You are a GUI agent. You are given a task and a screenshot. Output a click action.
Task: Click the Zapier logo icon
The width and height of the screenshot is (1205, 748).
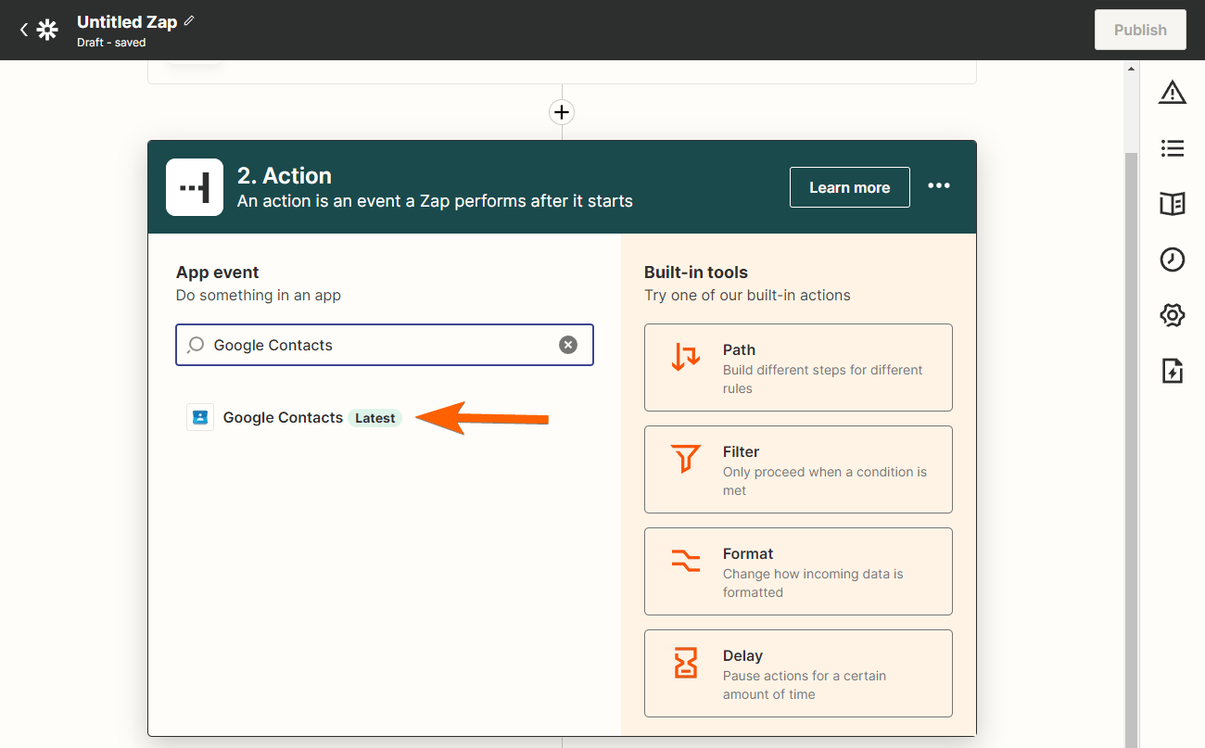47,30
